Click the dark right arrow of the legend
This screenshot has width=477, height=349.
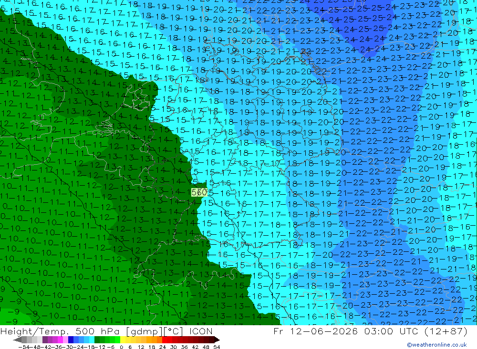(217, 340)
